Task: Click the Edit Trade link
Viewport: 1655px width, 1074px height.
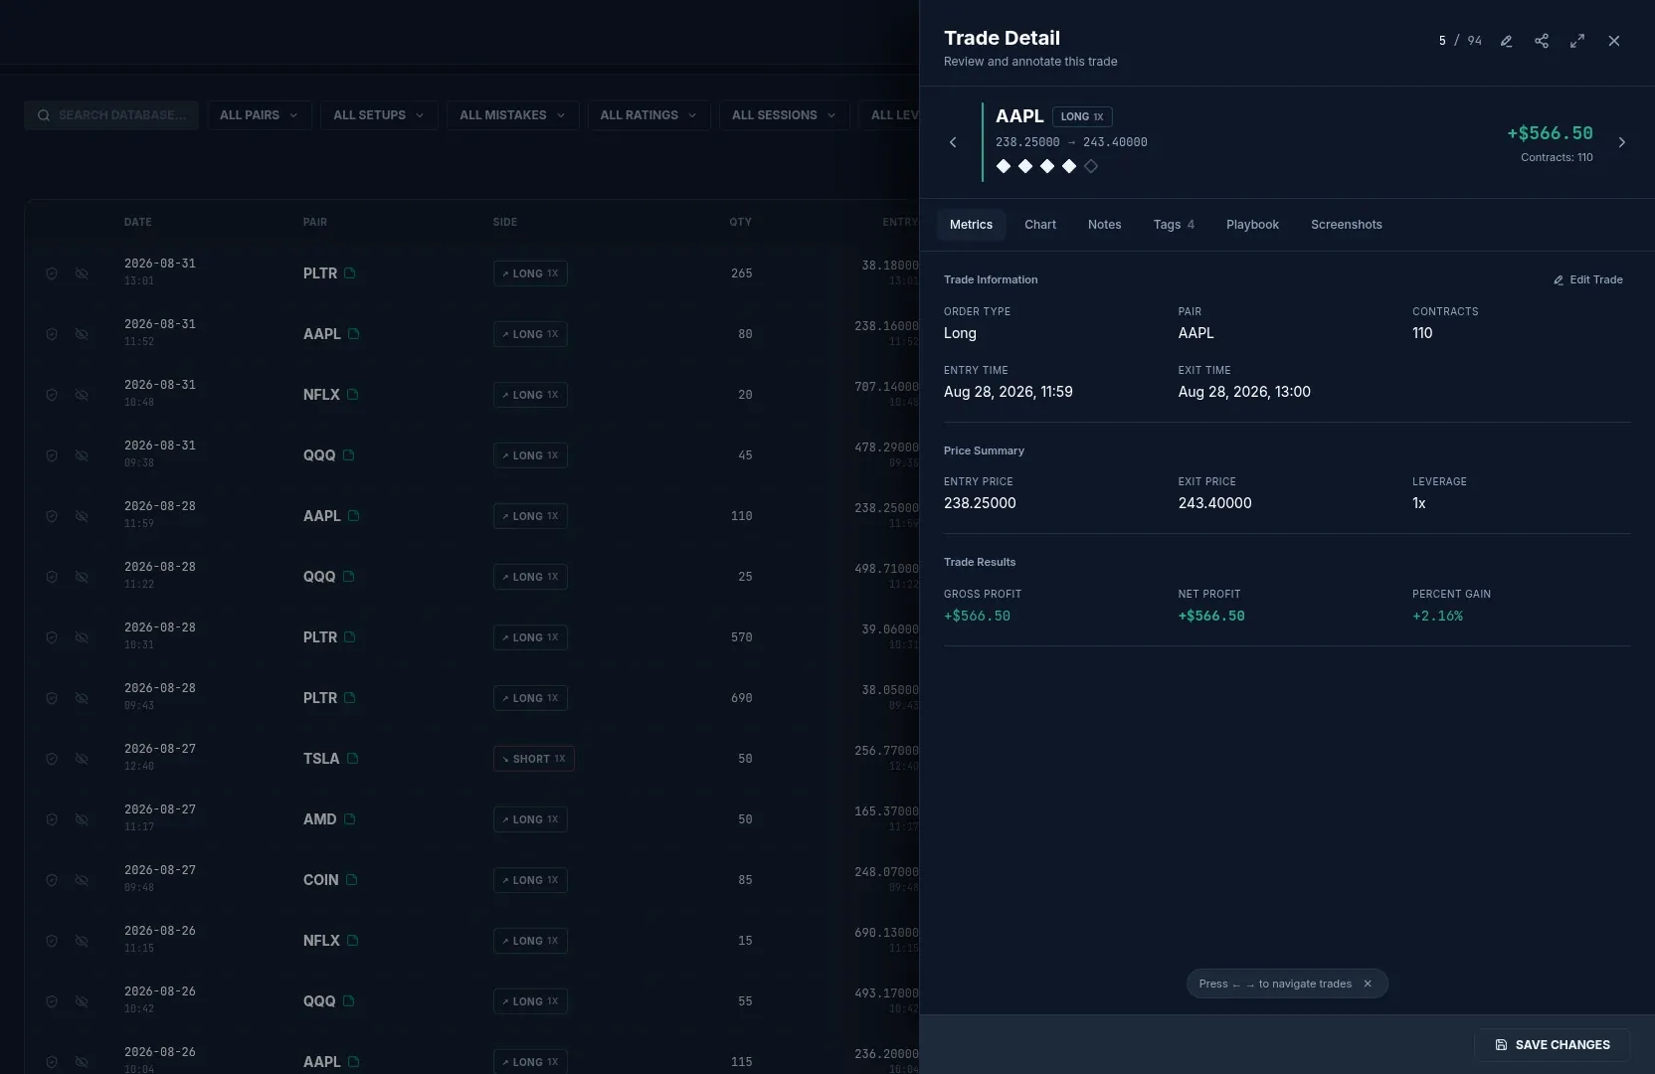Action: pyautogui.click(x=1588, y=280)
